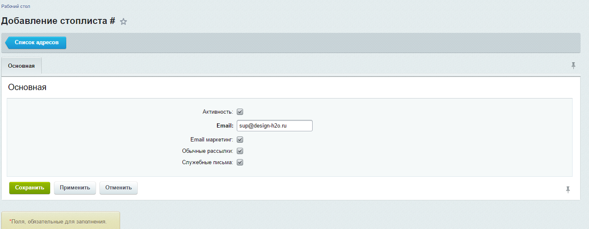This screenshot has height=229, width=589.
Task: Click the Добавление стоплиста page title
Action: click(58, 21)
